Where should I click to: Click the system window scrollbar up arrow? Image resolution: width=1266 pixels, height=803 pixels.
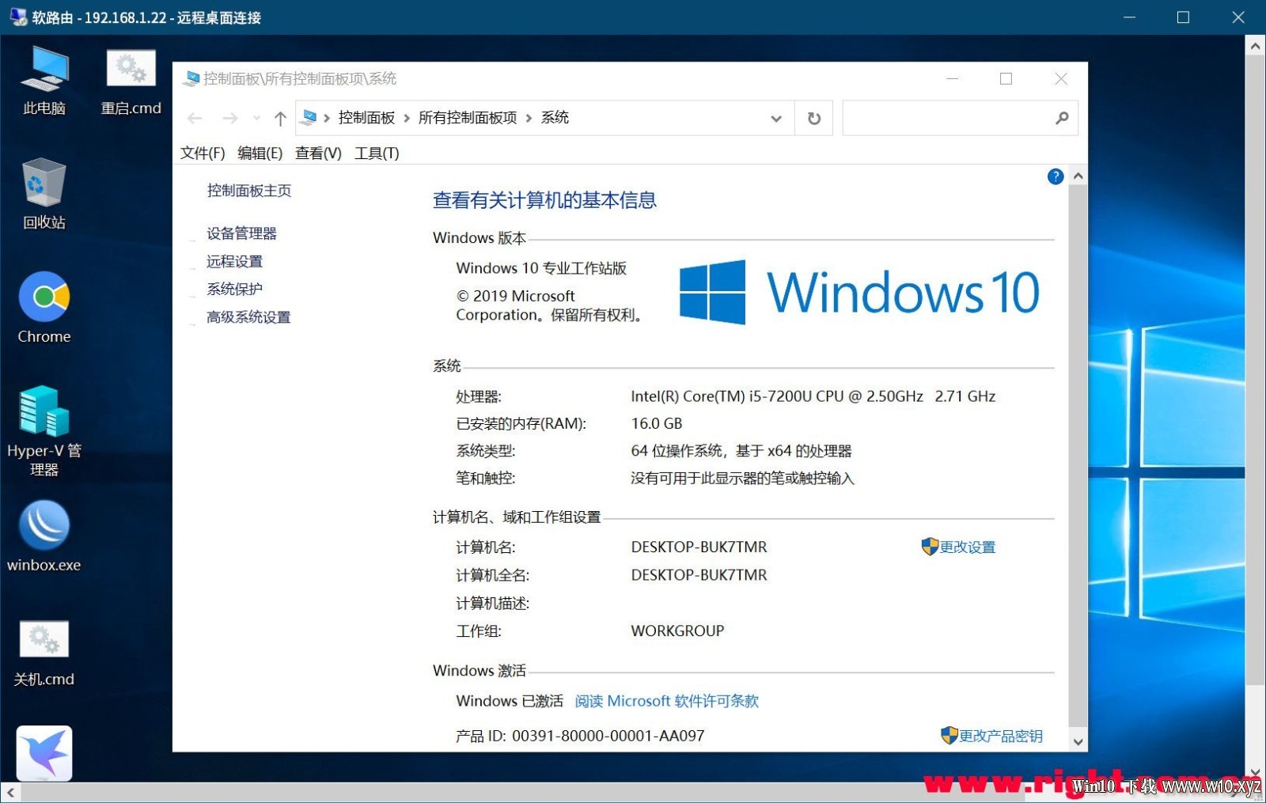pyautogui.click(x=1078, y=176)
